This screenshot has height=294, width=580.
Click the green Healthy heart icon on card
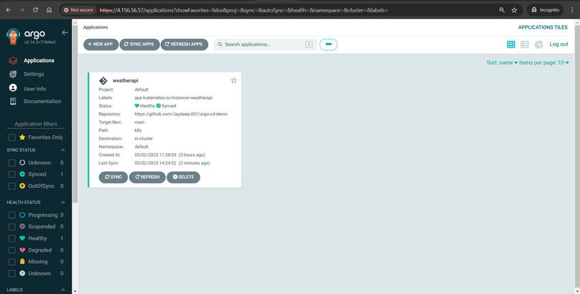click(137, 106)
